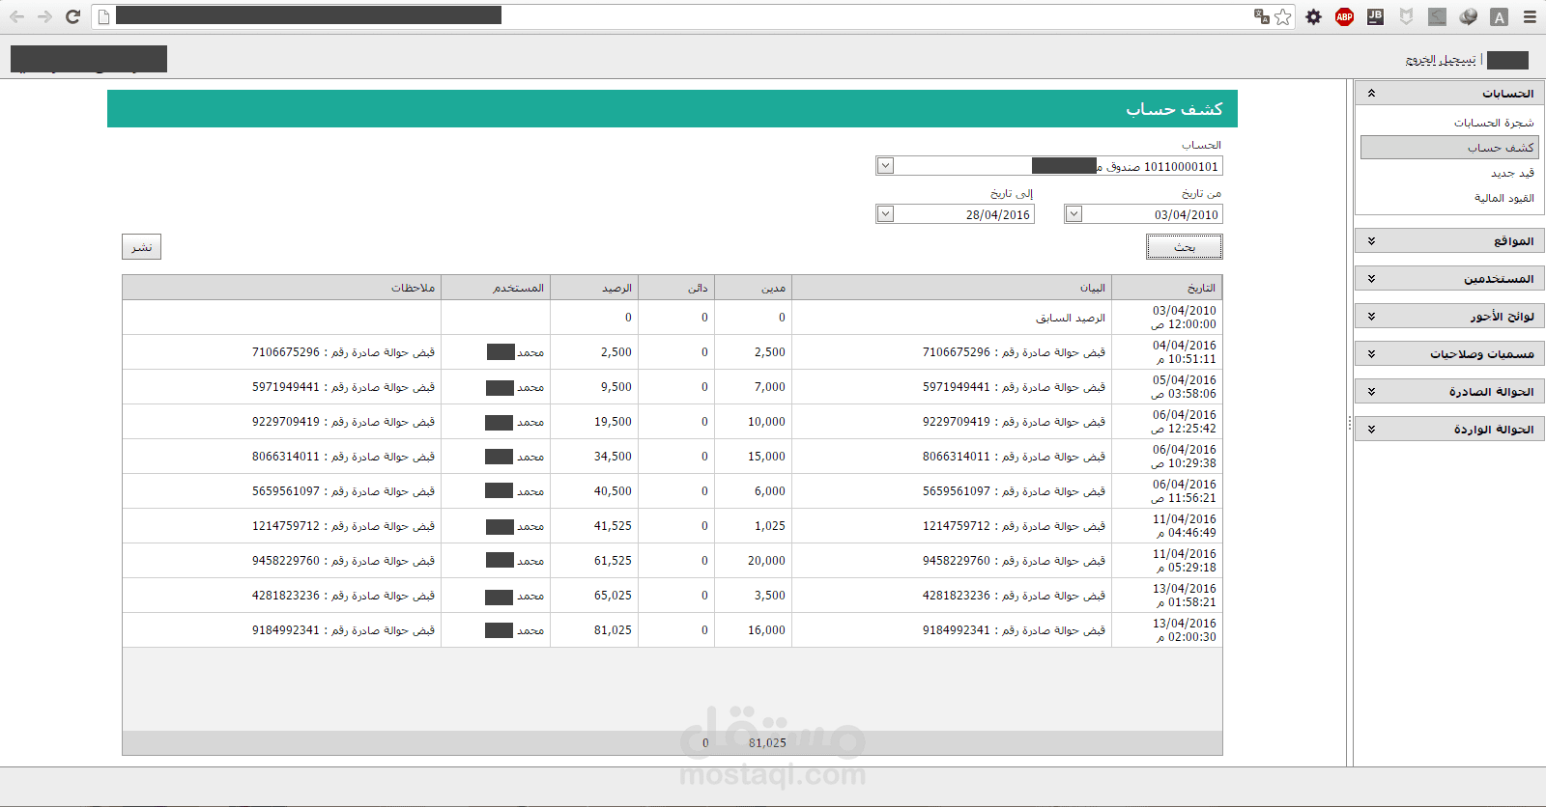Go forward in the browser
This screenshot has width=1546, height=807.
[44, 16]
